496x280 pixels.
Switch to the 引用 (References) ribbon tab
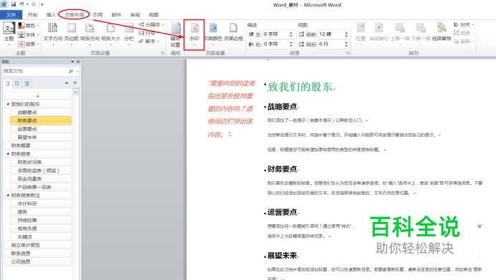(97, 14)
